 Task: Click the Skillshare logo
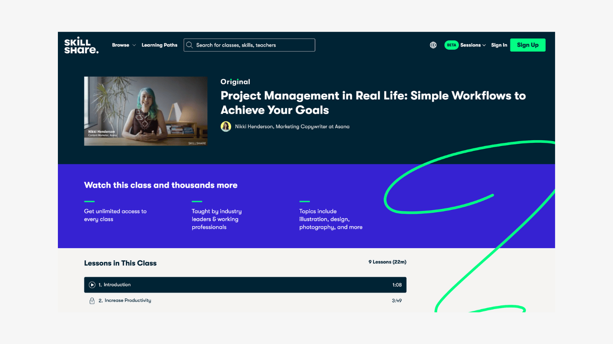(81, 45)
